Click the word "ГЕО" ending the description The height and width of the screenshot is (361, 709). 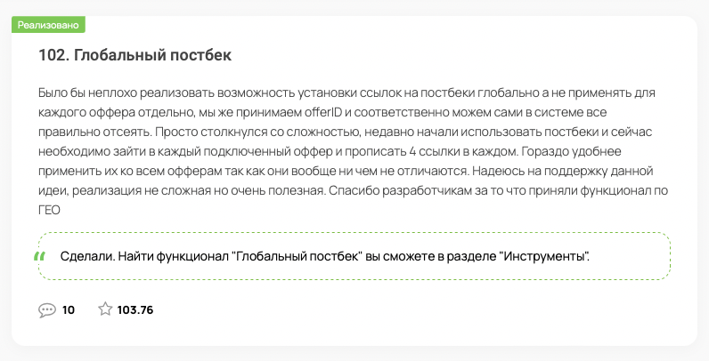coord(49,210)
